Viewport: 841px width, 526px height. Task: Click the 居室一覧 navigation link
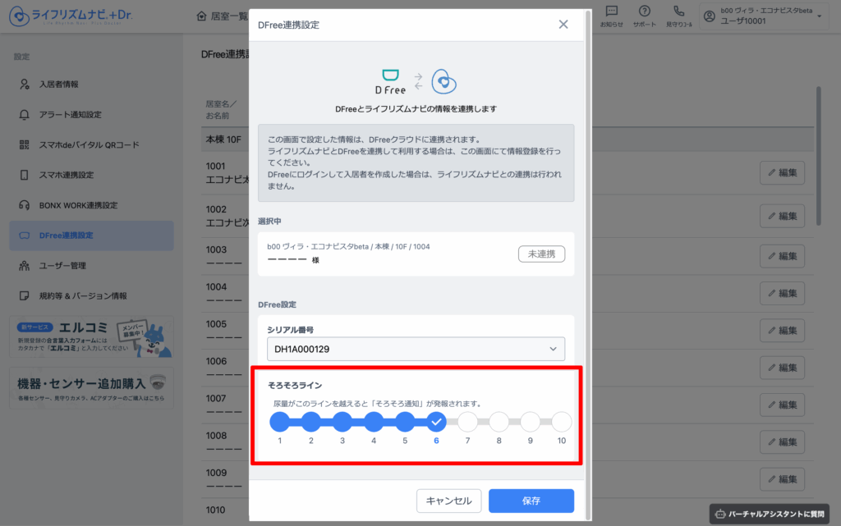pos(222,16)
